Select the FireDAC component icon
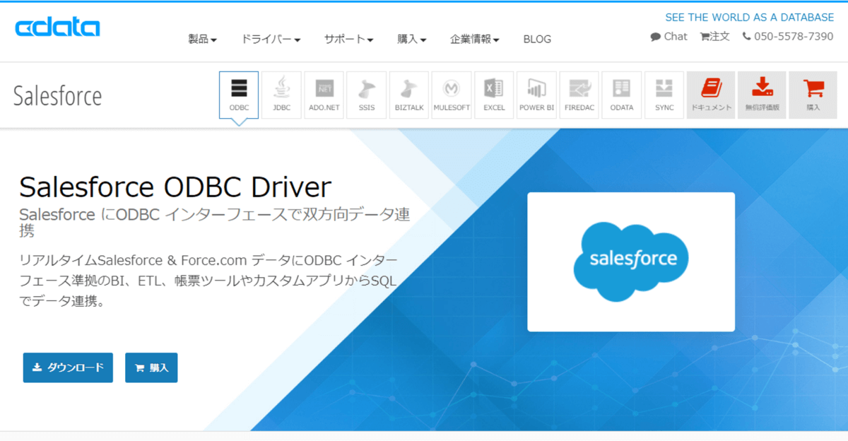Image resolution: width=848 pixels, height=441 pixels. coord(579,95)
